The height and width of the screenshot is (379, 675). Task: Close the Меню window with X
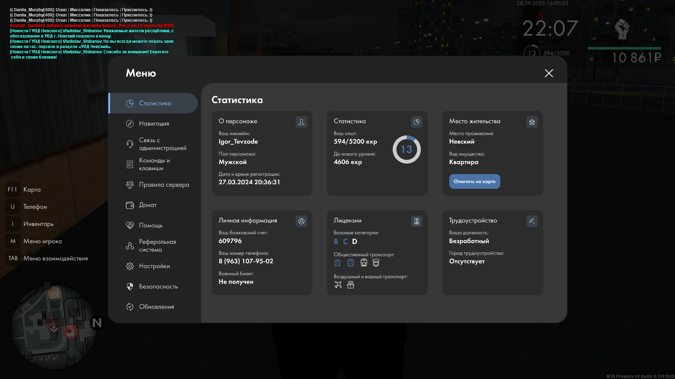549,73
